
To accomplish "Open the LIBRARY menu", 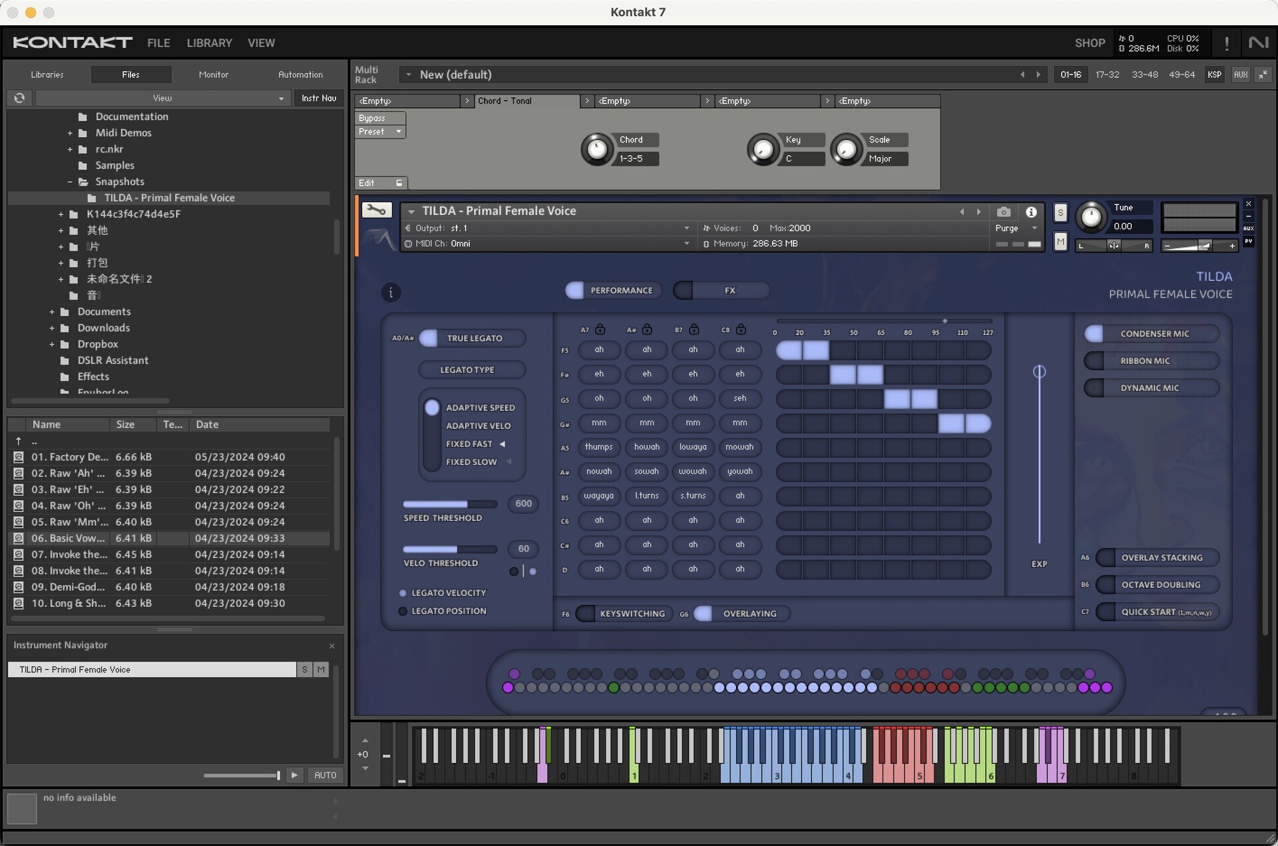I will pyautogui.click(x=209, y=43).
